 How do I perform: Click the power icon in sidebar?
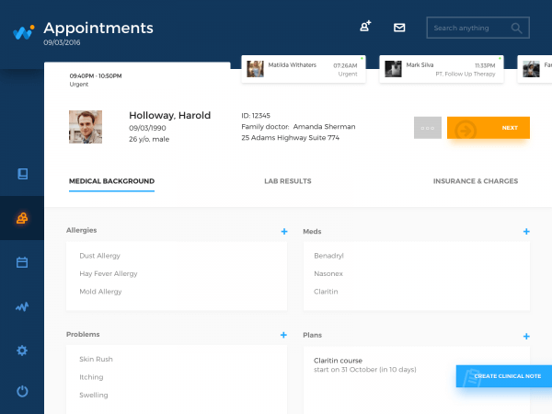pyautogui.click(x=22, y=391)
